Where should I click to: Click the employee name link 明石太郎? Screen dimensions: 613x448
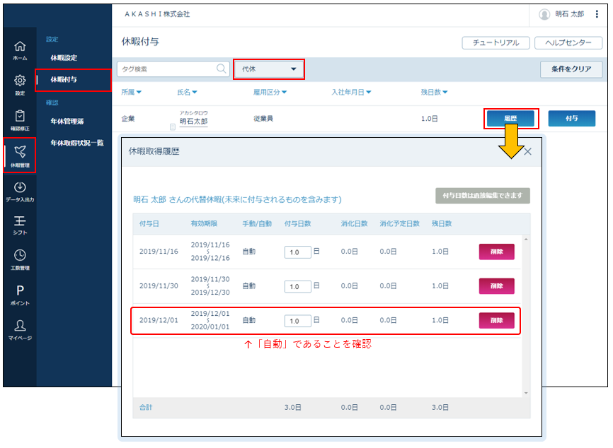(193, 122)
